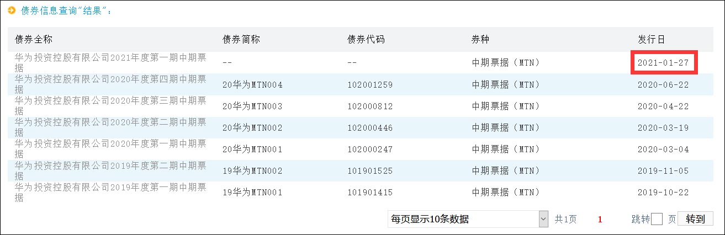Click 中期票据（MTN） in the 19华为MTN001 row
Image resolution: width=725 pixels, height=235 pixels.
[x=505, y=192]
